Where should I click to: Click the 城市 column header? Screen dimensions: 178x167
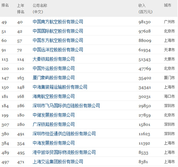[x=168, y=5]
